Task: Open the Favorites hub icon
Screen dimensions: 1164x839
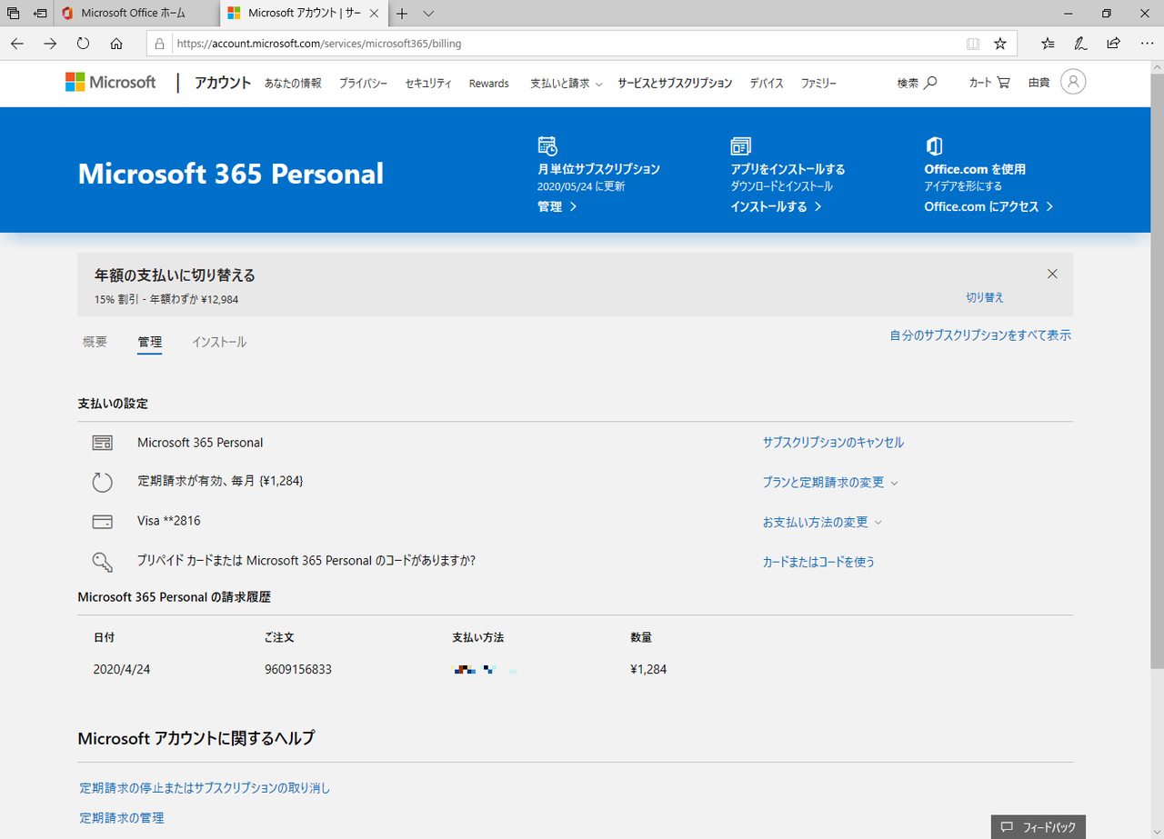Action: (1048, 43)
